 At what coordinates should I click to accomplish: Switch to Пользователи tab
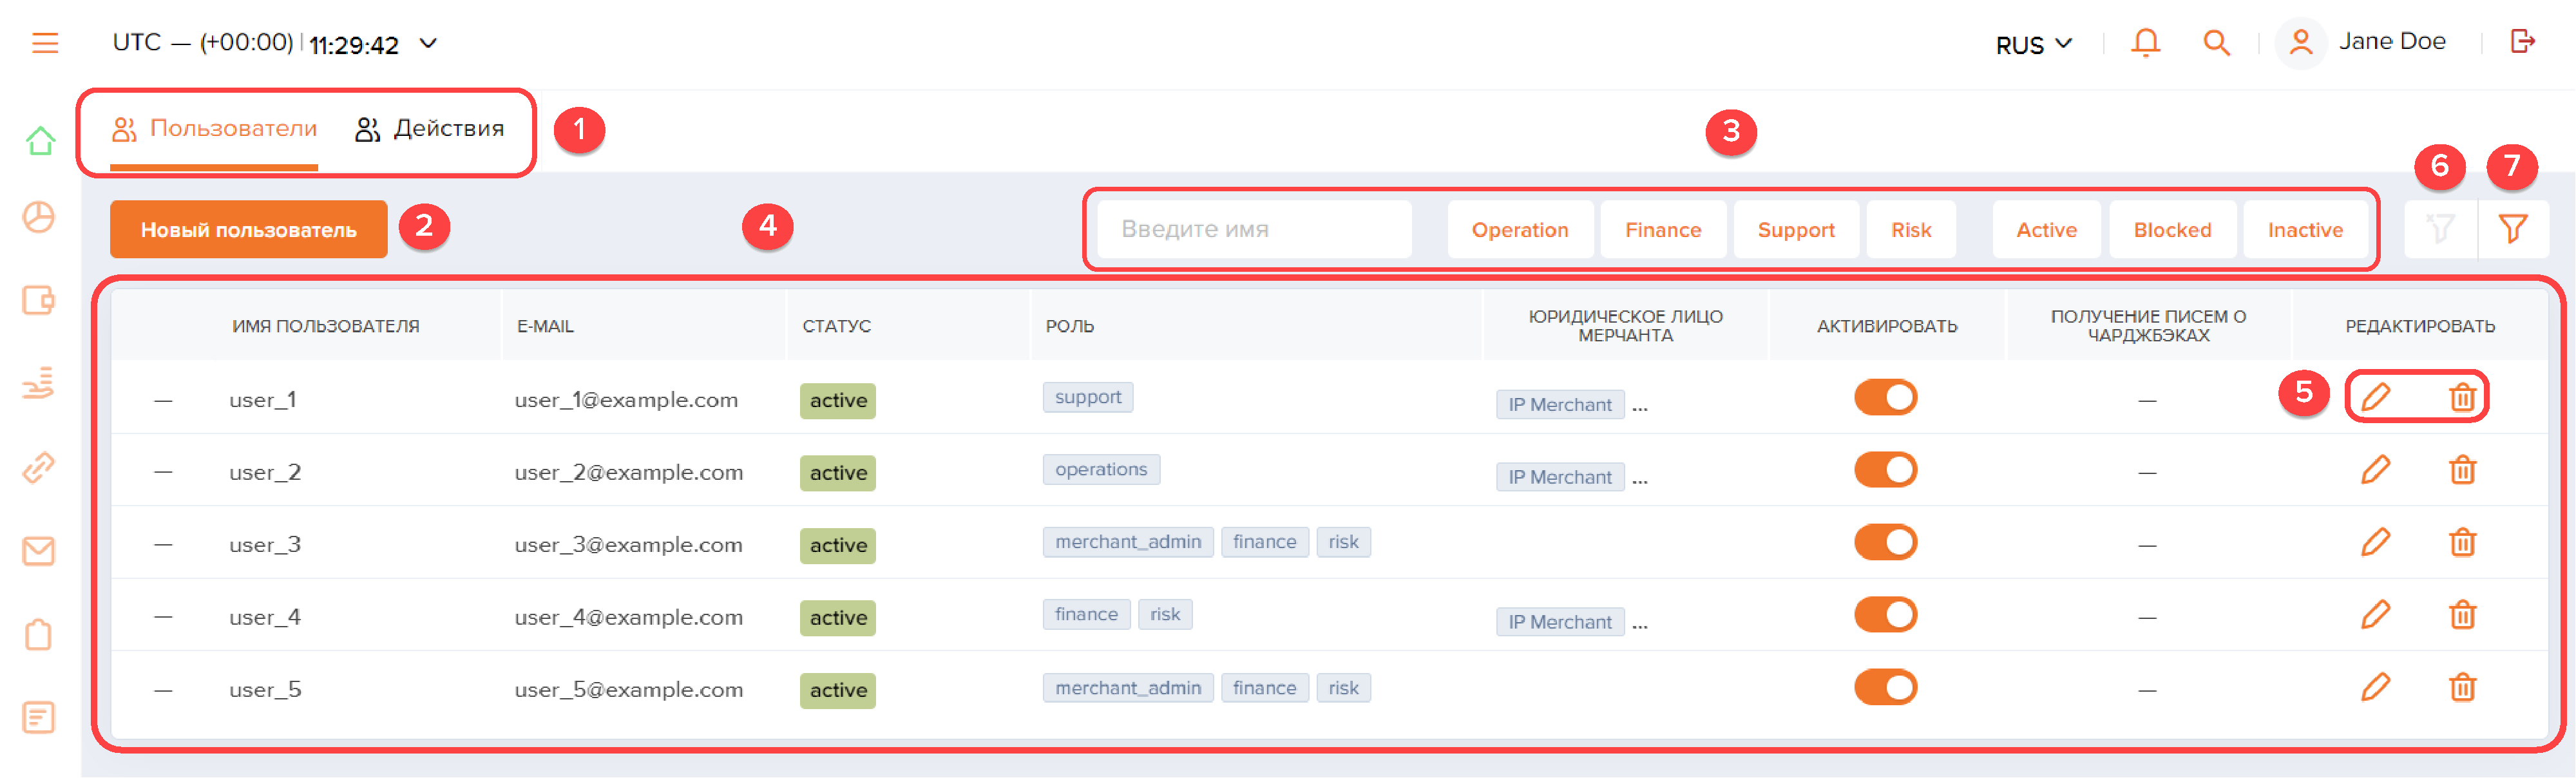click(x=214, y=129)
